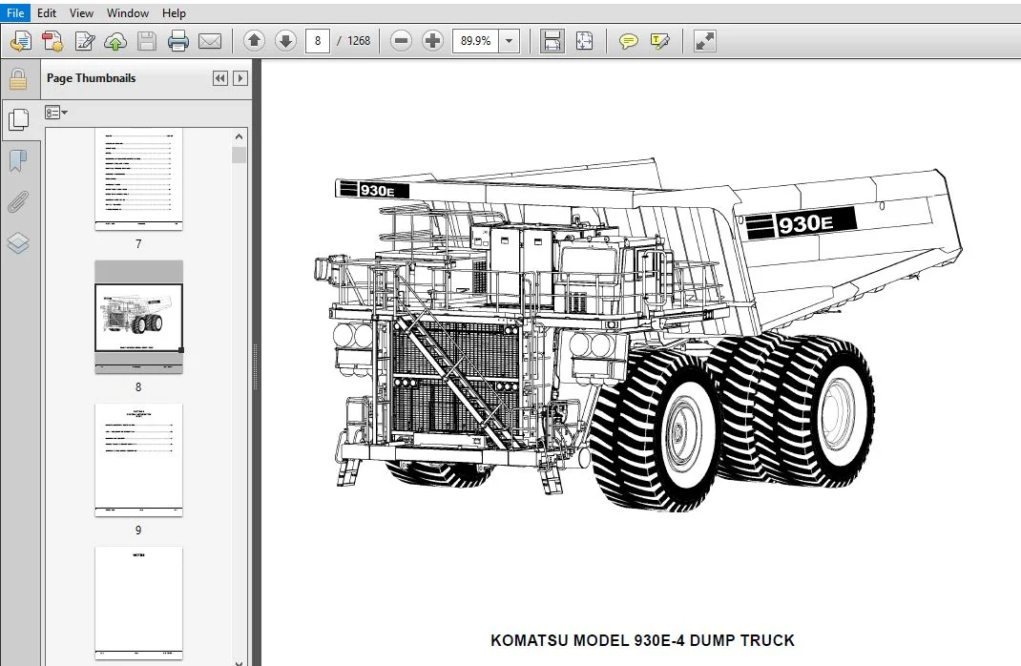1021x666 pixels.
Task: Click the Email envelope icon
Action: pyautogui.click(x=210, y=41)
